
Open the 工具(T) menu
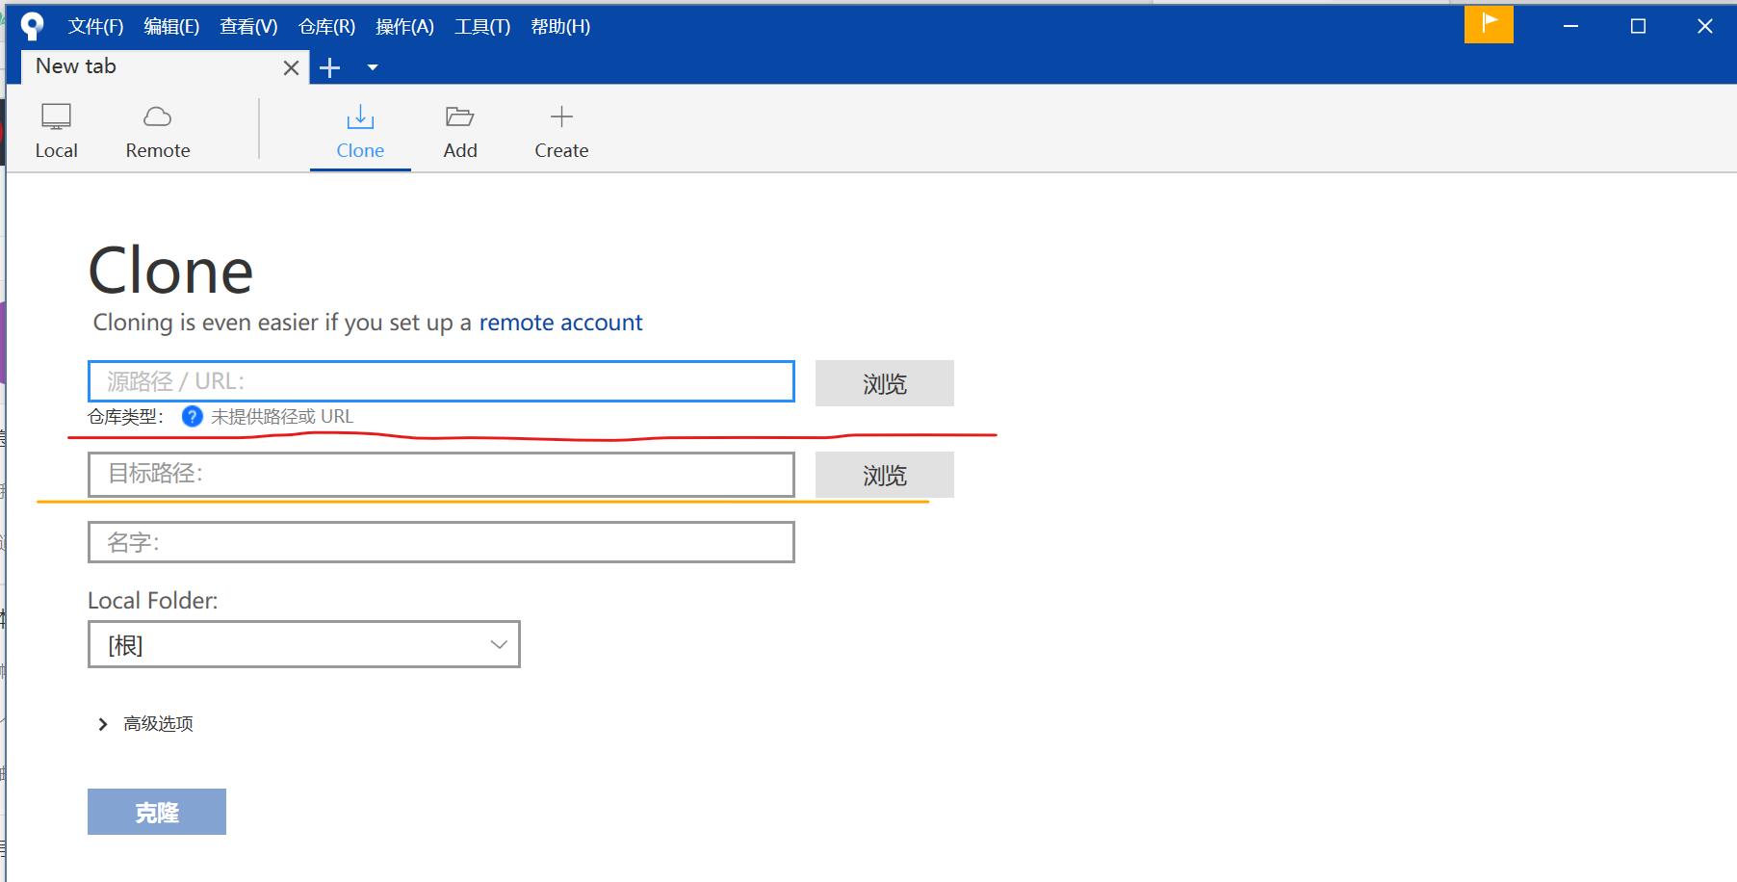[481, 26]
